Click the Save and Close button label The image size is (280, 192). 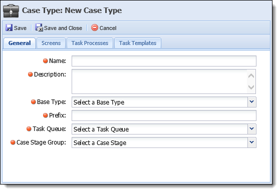tap(63, 28)
